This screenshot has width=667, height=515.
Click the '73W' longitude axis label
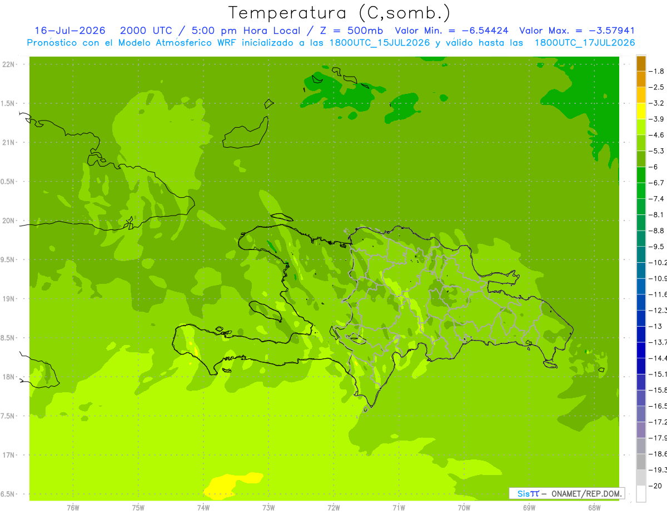tap(268, 508)
